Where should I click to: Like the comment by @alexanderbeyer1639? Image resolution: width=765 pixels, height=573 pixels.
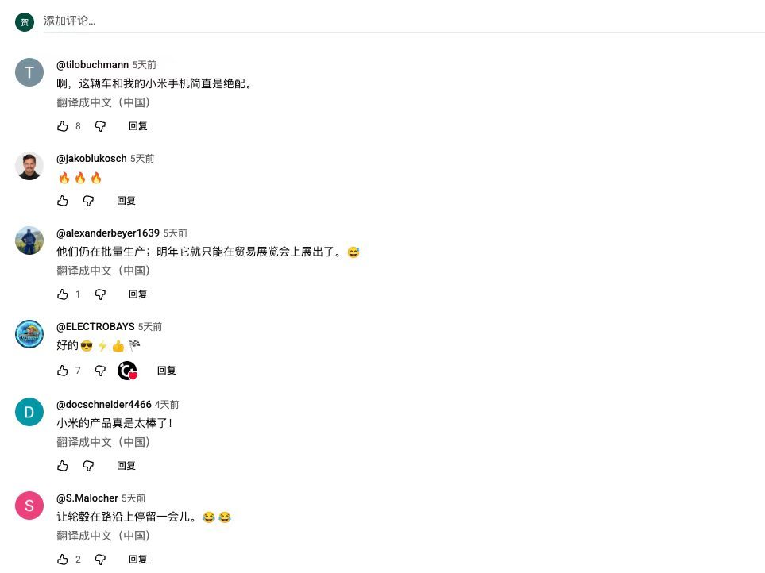coord(63,294)
